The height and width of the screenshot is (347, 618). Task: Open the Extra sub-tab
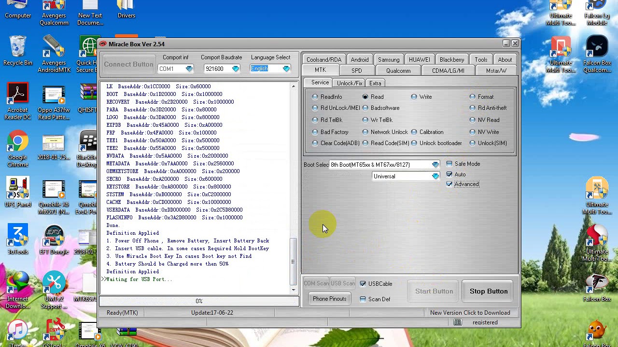(x=375, y=83)
